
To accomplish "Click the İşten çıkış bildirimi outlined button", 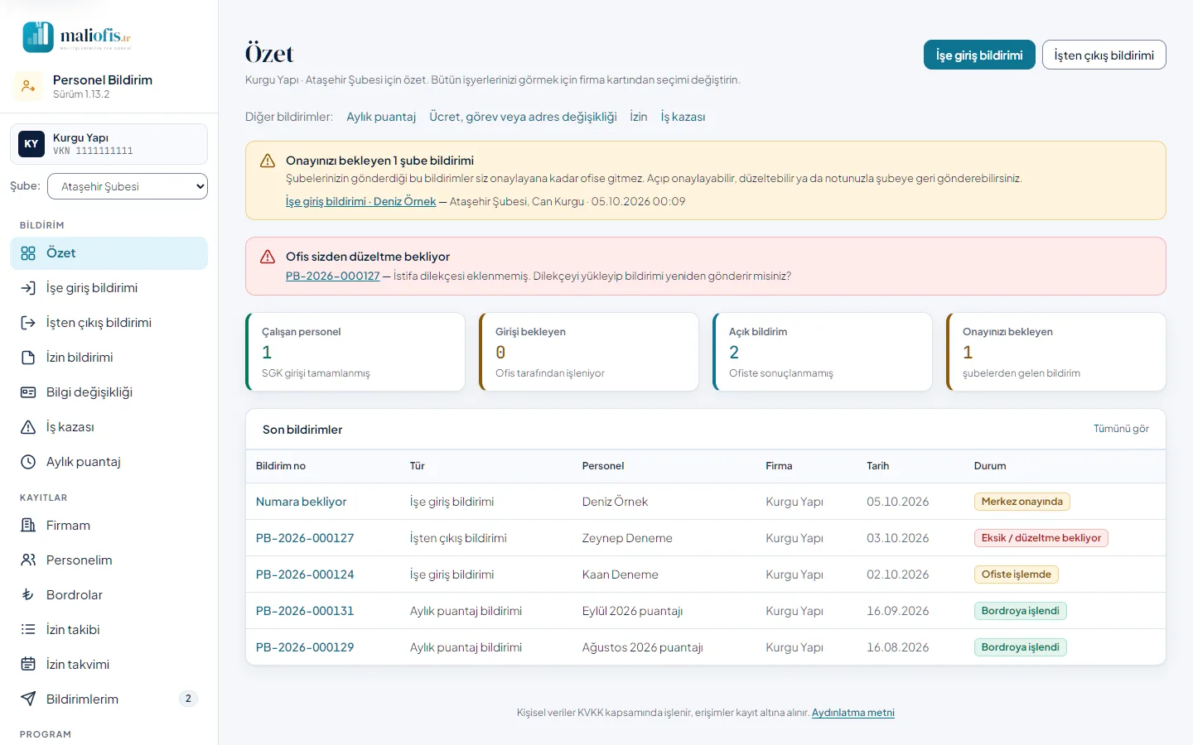I will click(1104, 55).
